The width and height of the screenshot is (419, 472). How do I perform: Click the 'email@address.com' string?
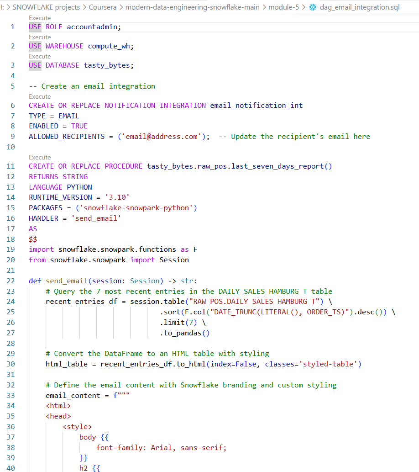tap(162, 137)
